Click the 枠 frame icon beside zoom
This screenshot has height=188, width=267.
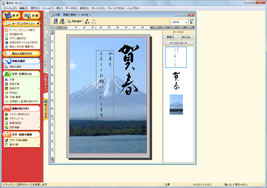coord(191,22)
